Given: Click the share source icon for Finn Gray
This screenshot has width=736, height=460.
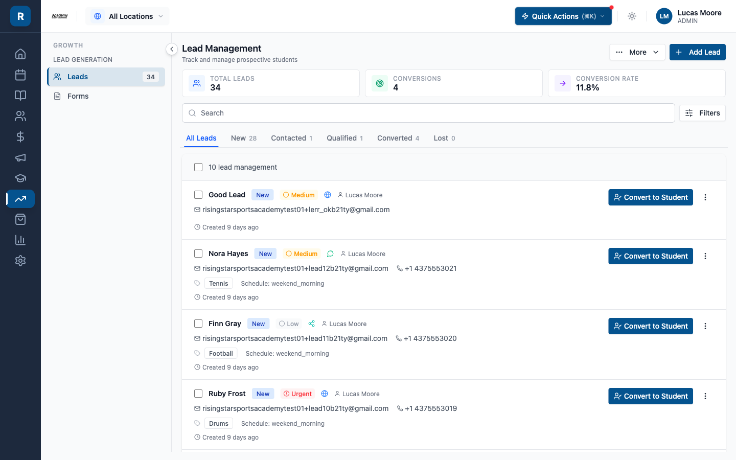Looking at the screenshot, I should [312, 324].
